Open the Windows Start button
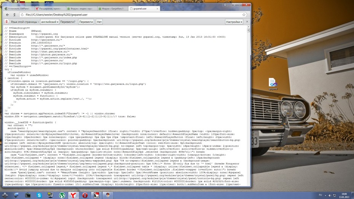 5,195
